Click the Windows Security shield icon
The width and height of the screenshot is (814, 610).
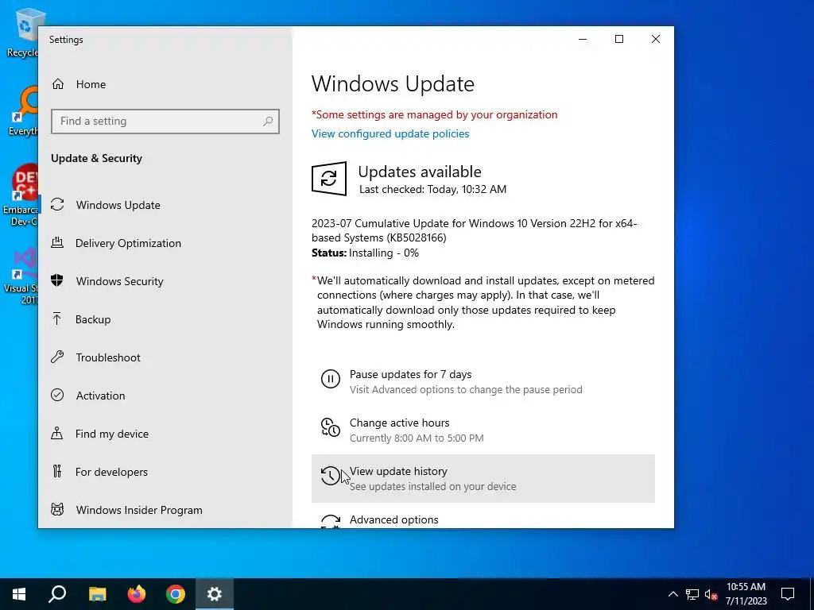click(x=57, y=280)
